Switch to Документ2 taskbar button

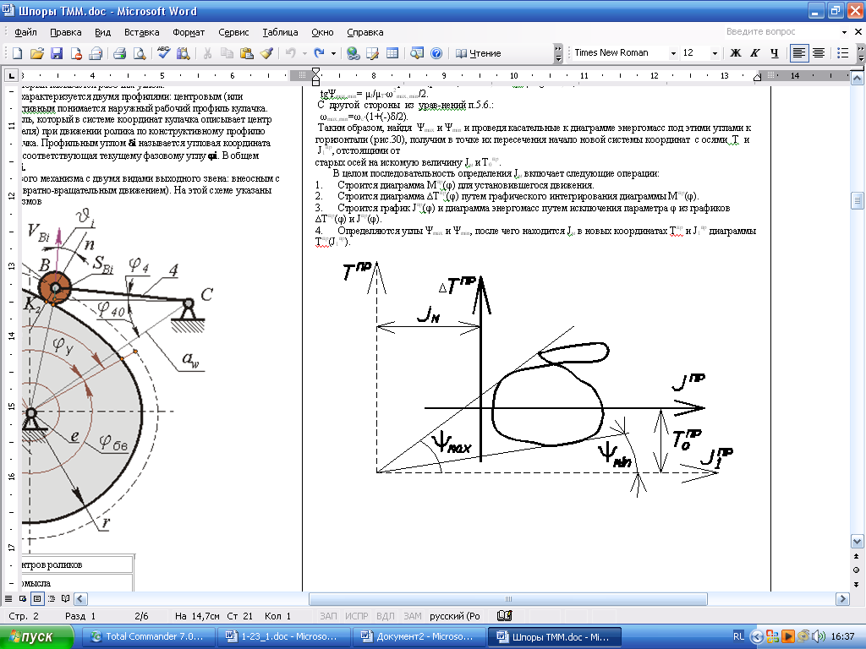click(419, 636)
